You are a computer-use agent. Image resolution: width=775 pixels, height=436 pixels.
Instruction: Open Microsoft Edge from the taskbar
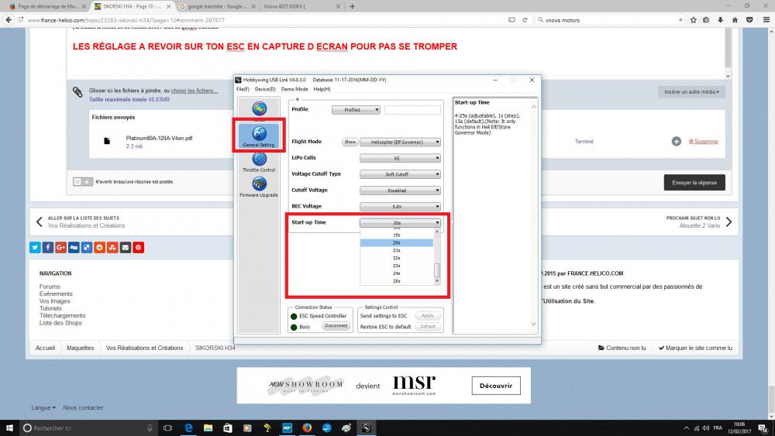188,427
